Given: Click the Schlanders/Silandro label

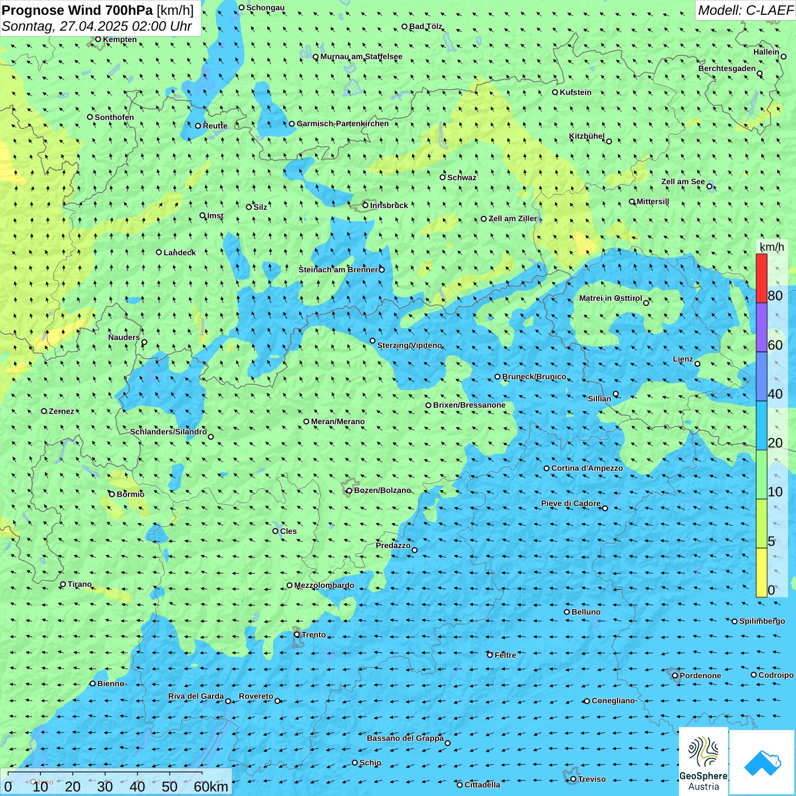Looking at the screenshot, I should coord(168,432).
